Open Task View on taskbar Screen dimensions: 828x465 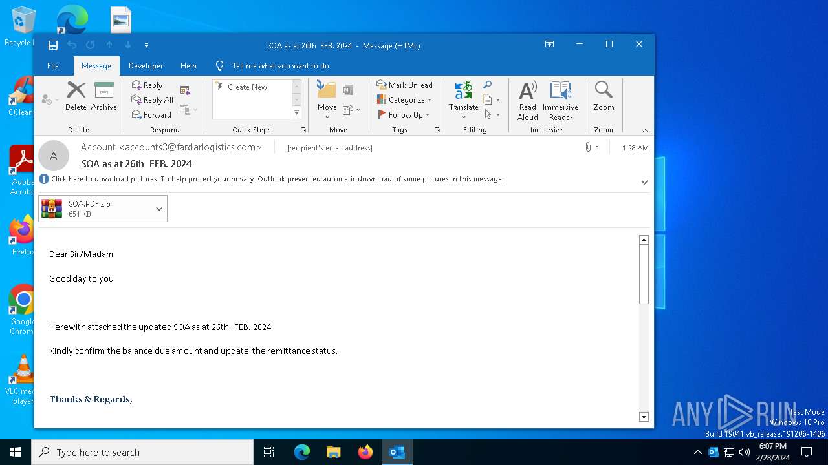(269, 452)
